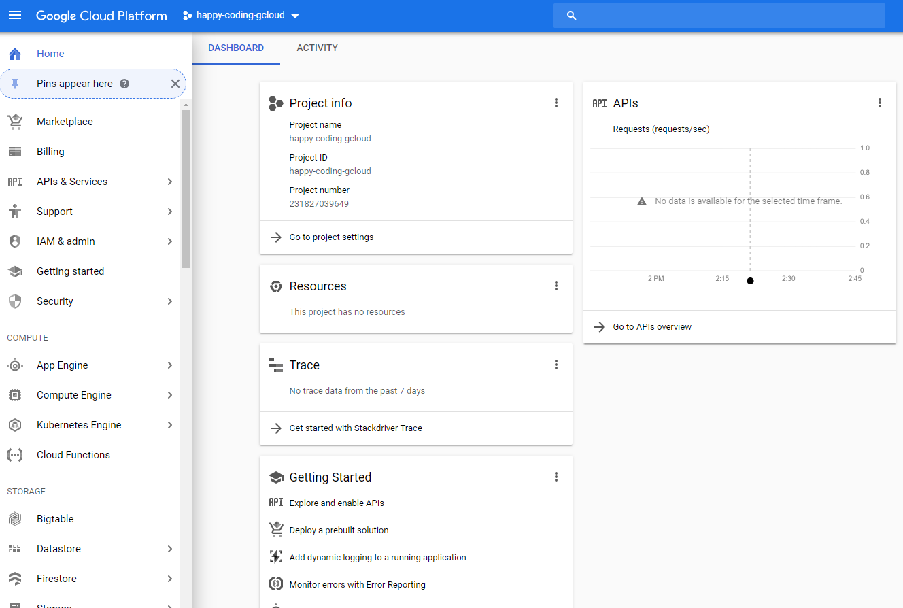Expand Firestore submenu arrow

tap(169, 579)
